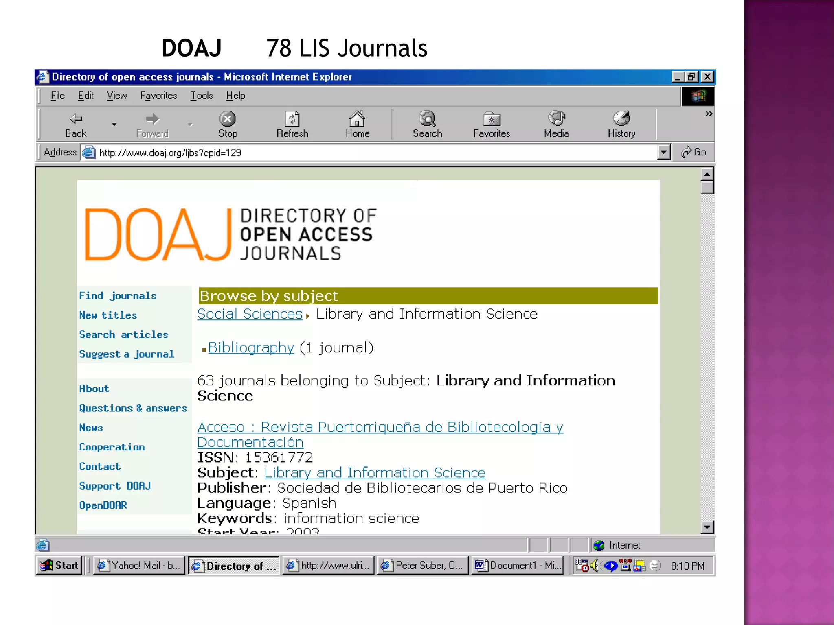Click the Back arrow toolbar button
Image resolution: width=834 pixels, height=625 pixels.
point(76,125)
